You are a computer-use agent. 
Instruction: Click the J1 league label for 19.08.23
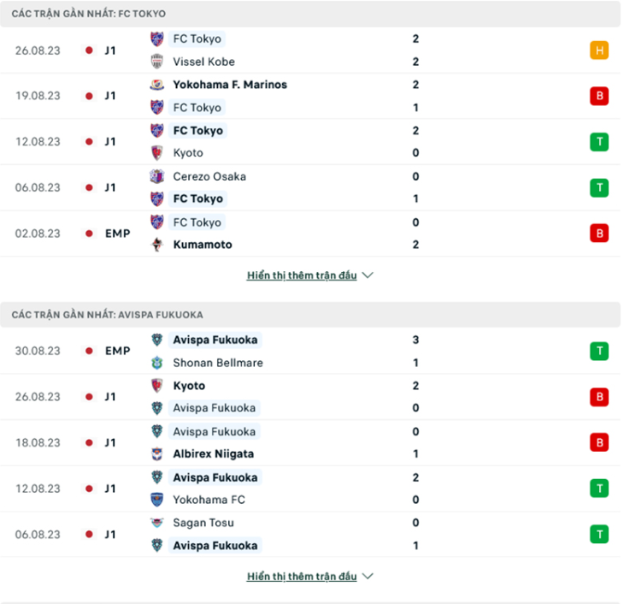[x=110, y=96]
